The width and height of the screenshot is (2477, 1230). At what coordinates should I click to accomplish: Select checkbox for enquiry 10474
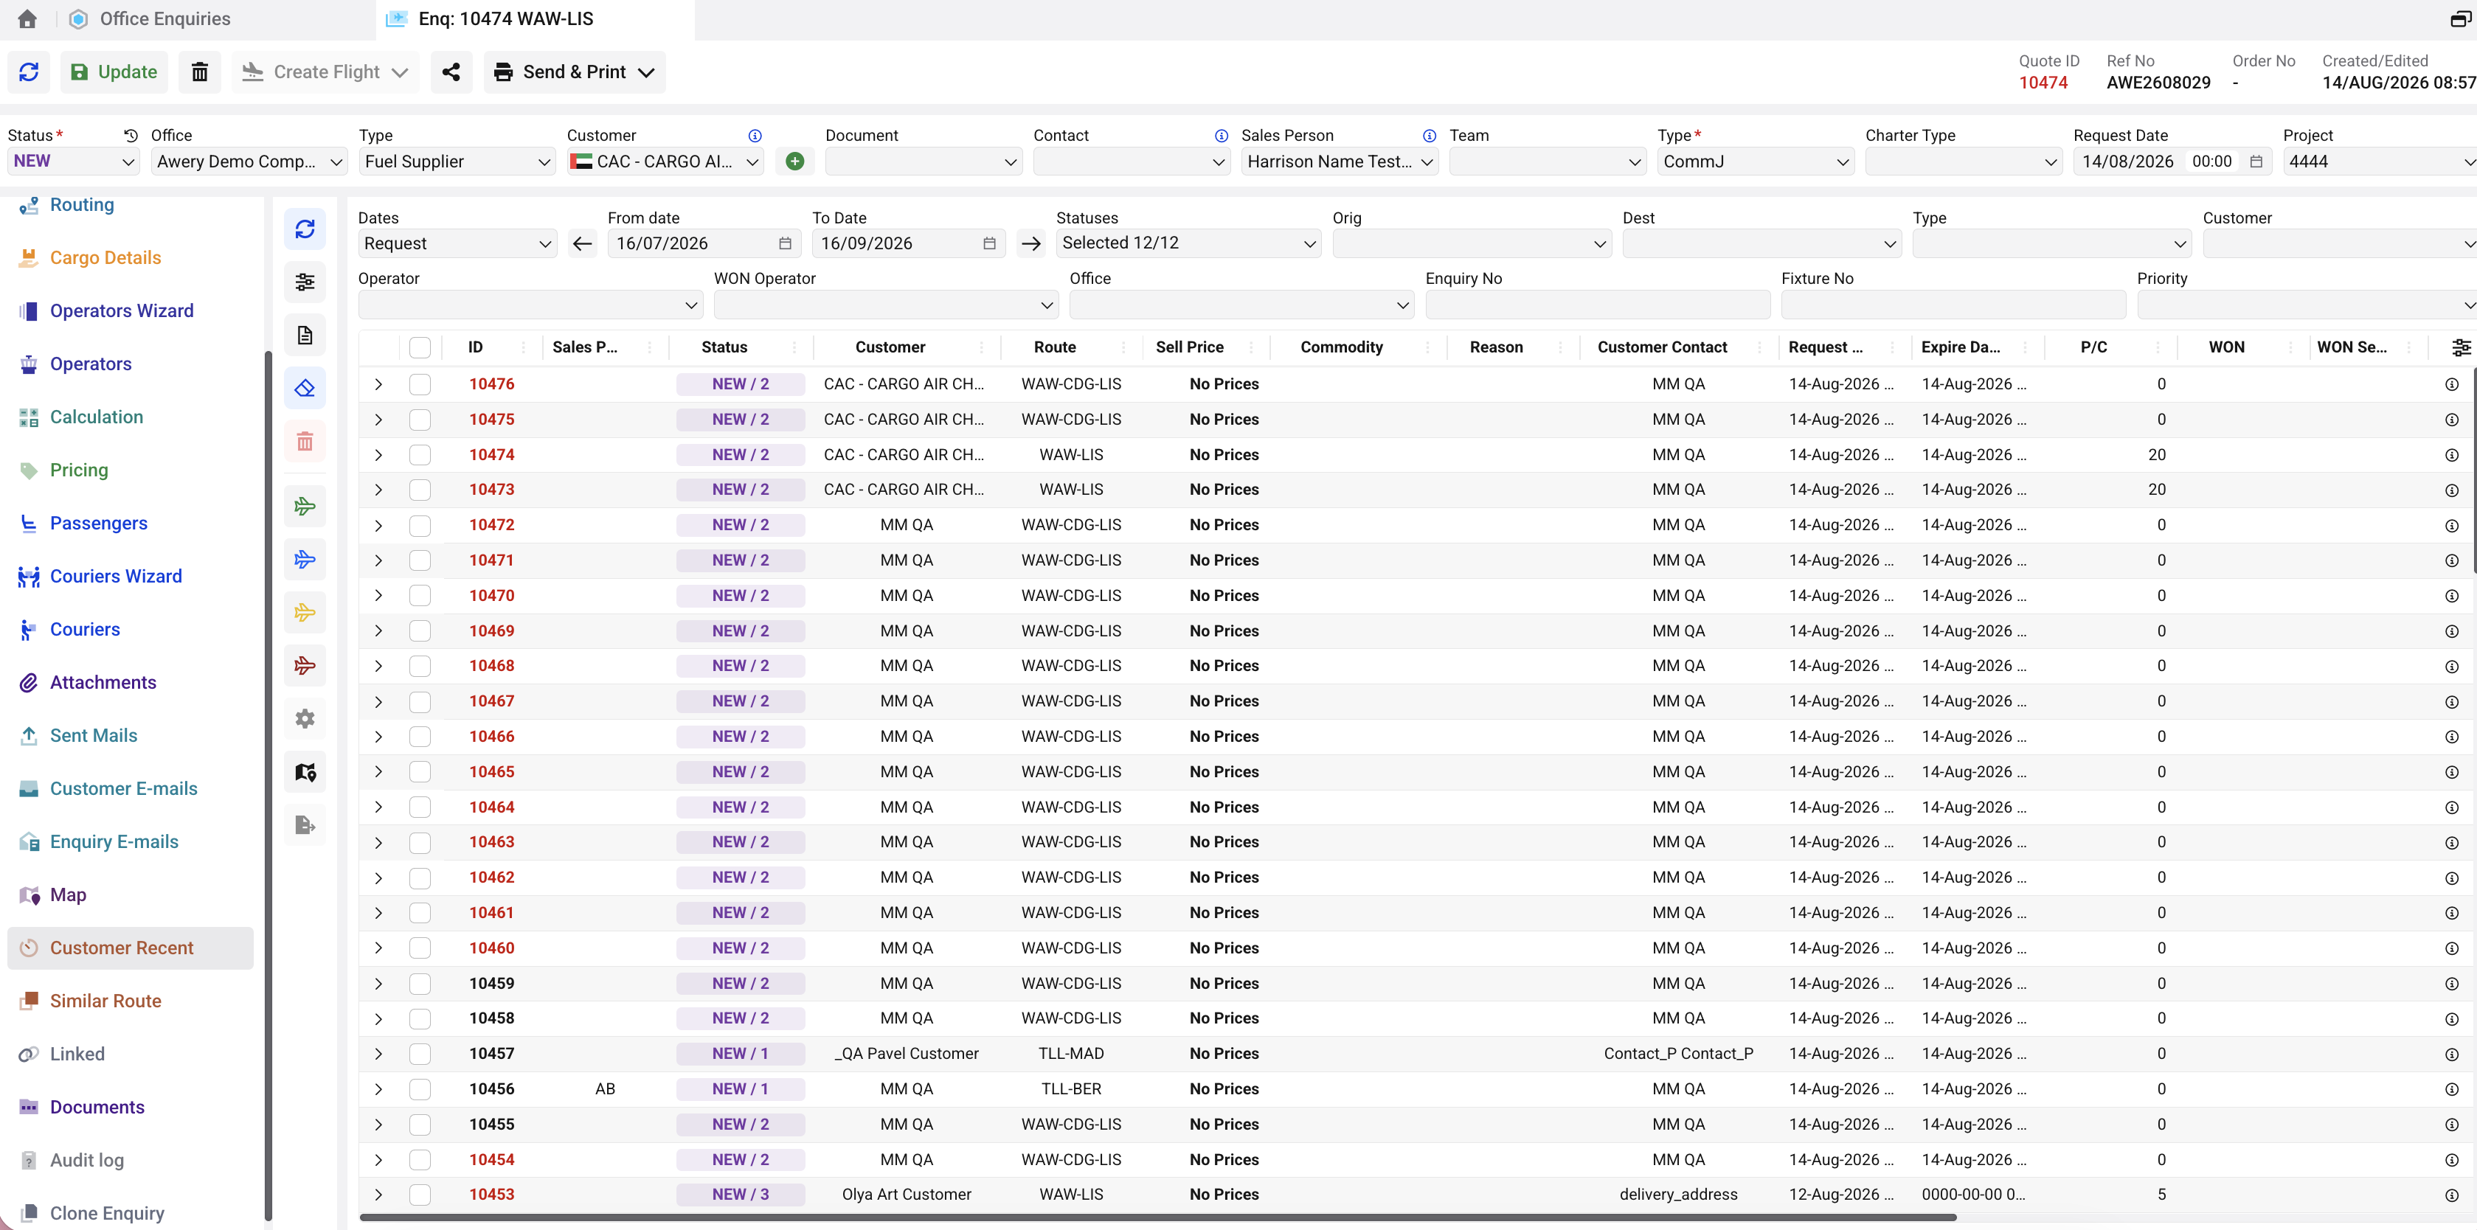pos(420,454)
